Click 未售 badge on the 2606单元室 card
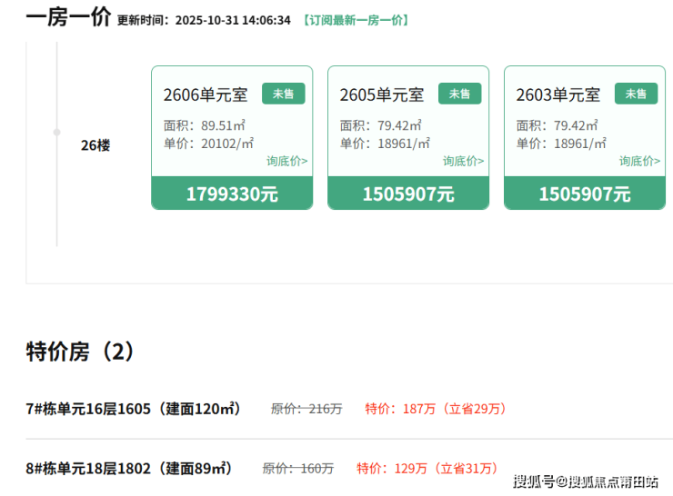The width and height of the screenshot is (673, 496). point(284,94)
